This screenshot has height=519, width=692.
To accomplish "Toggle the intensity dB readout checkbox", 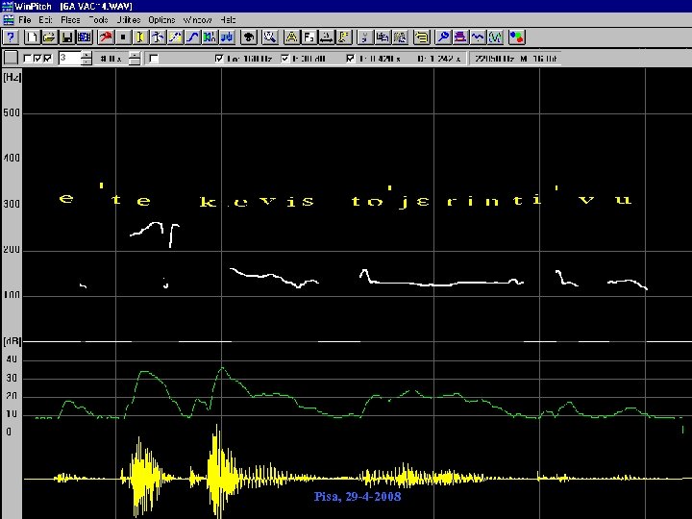I will tap(285, 59).
